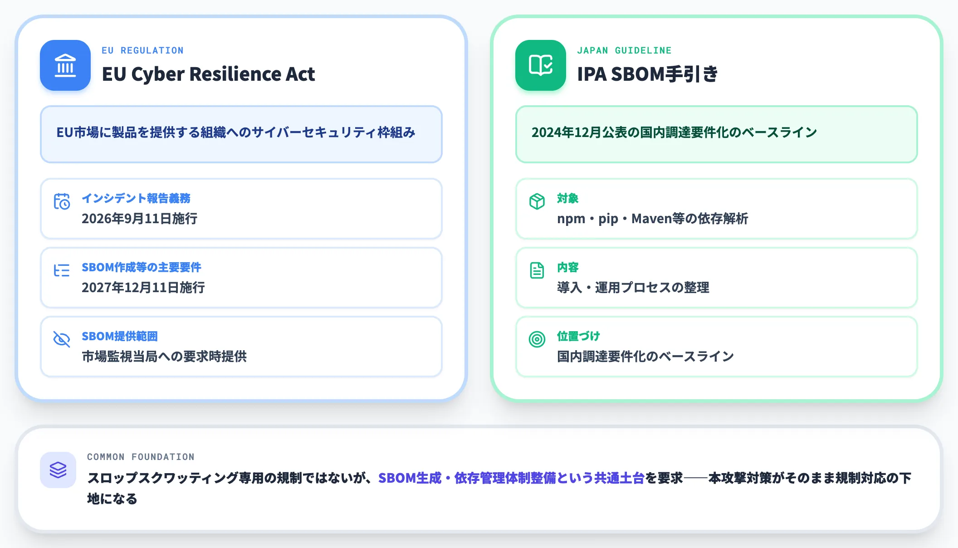Click the green open book check icon
This screenshot has width=958, height=548.
click(541, 65)
